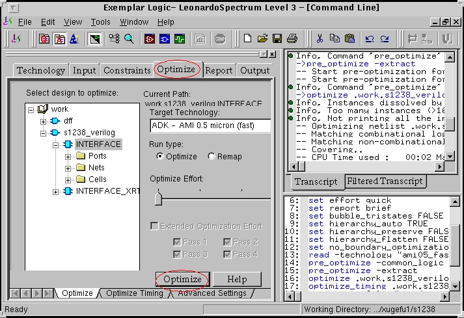This screenshot has height=318, width=464.
Task: Click the copy pages icon
Action: tap(334, 38)
